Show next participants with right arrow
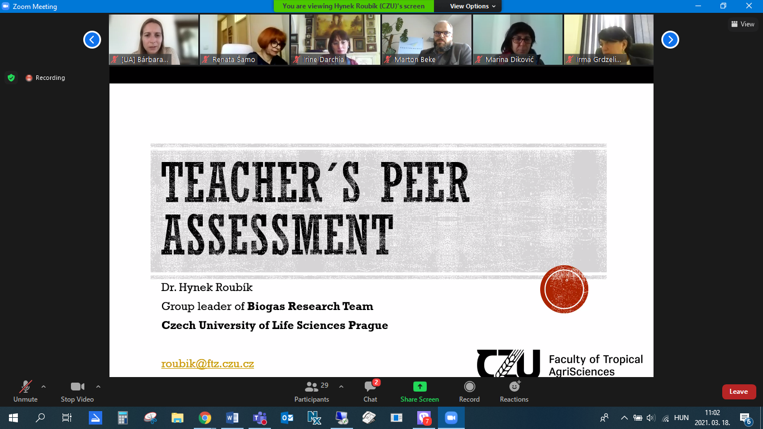This screenshot has height=429, width=763. pos(670,40)
